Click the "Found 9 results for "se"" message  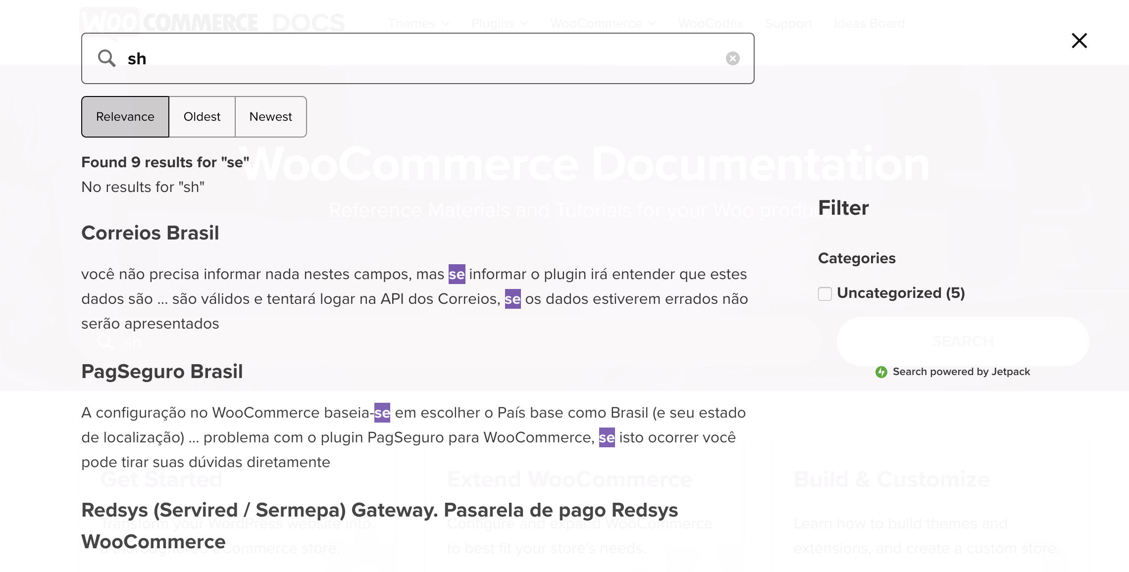point(165,162)
